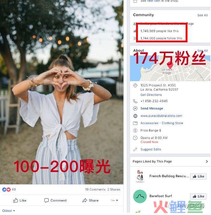Image resolution: width=211 pixels, height=215 pixels.
Task: Click the pencil icon beside Suggest Edits
Action: (x=135, y=149)
